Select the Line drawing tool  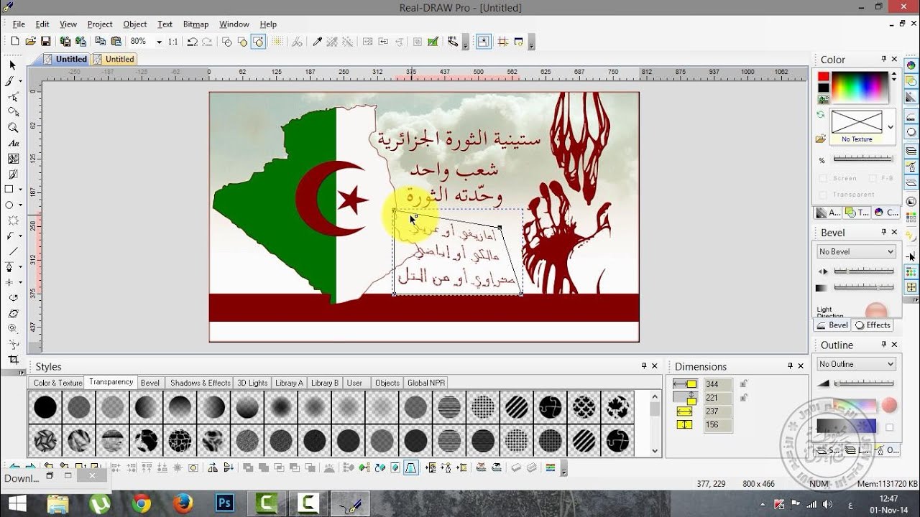coord(13,251)
